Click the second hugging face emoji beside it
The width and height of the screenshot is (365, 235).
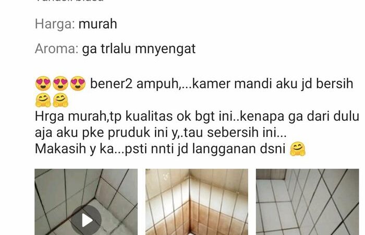point(60,100)
